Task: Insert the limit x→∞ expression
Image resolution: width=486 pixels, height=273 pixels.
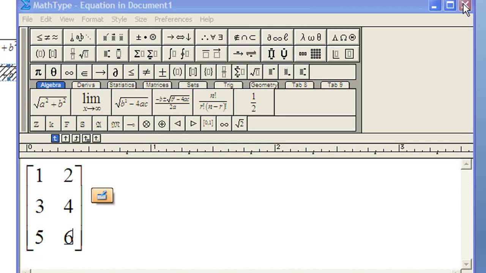Action: (91, 102)
